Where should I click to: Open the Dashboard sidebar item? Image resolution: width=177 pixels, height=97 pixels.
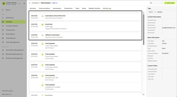pos(13,18)
